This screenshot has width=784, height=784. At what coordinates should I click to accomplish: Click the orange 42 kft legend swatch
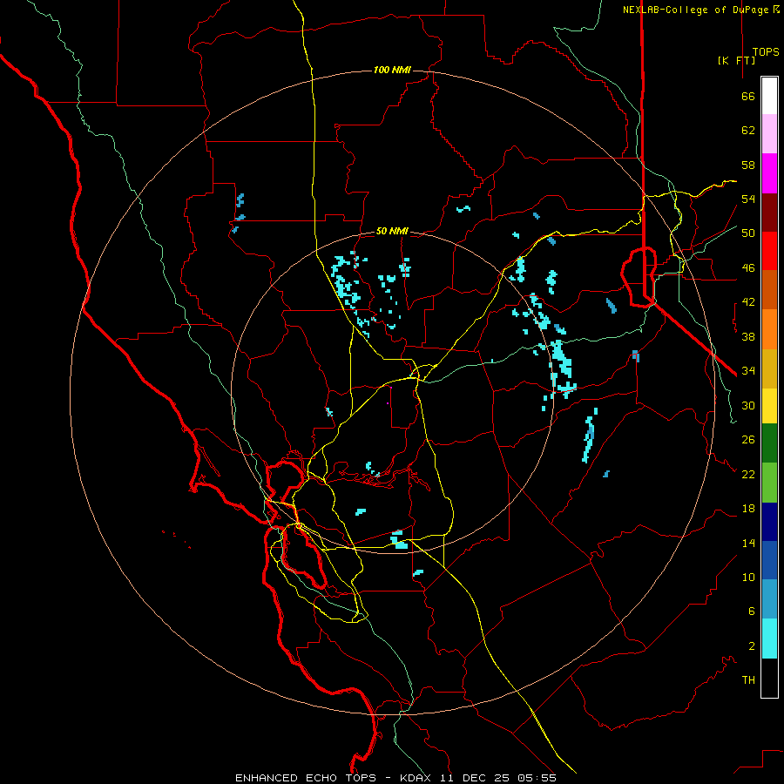[769, 329]
